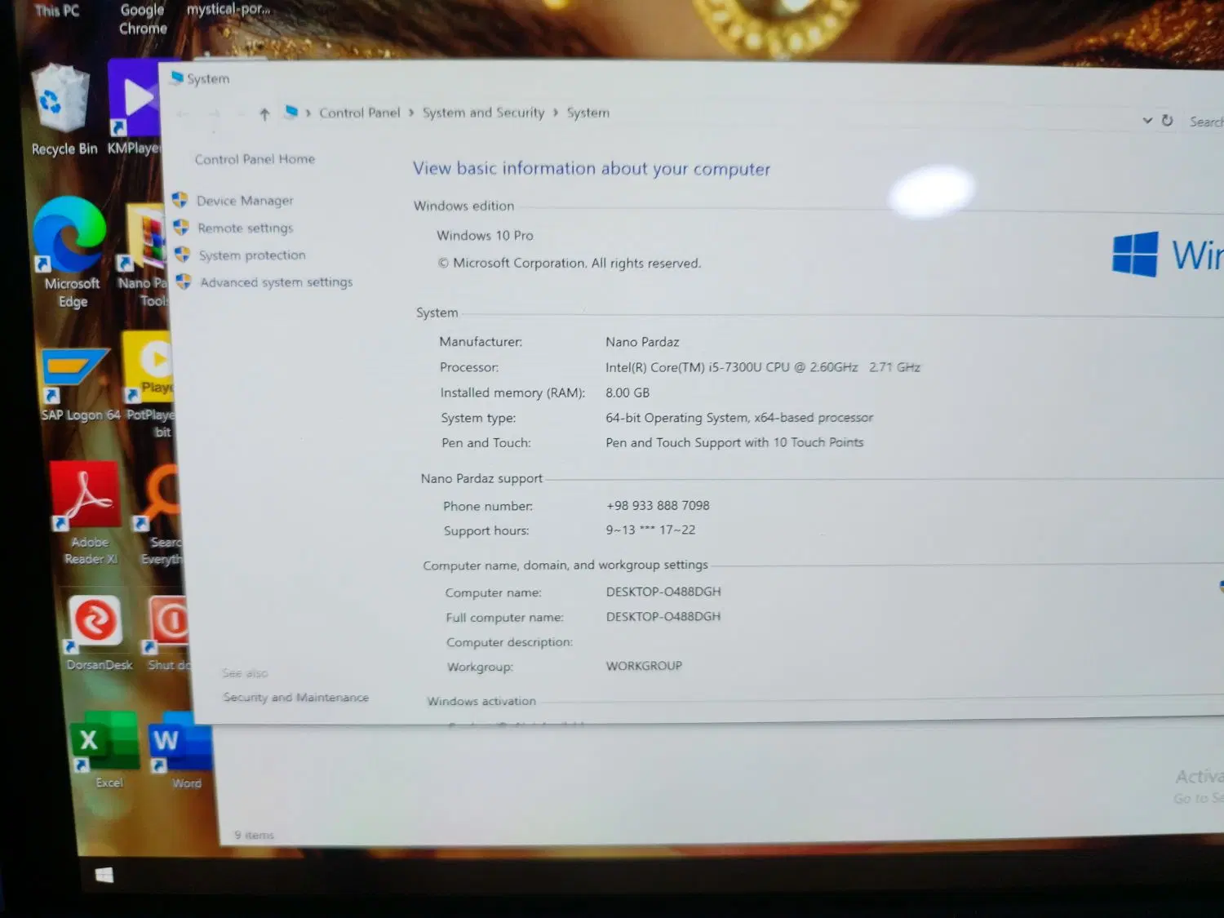
Task: Open Adobe Reader XI shortcut
Action: click(87, 513)
